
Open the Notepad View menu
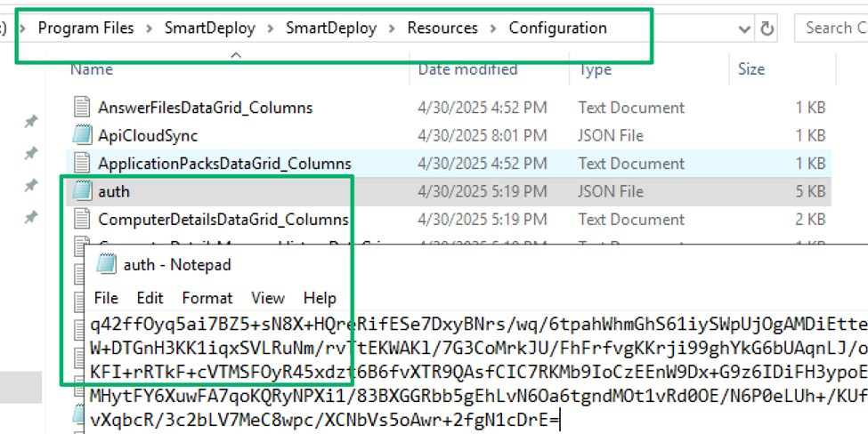coord(268,298)
